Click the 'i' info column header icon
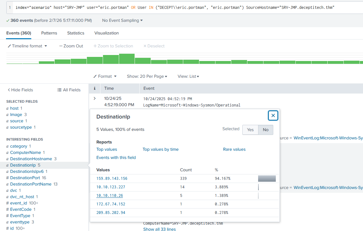 [94, 88]
